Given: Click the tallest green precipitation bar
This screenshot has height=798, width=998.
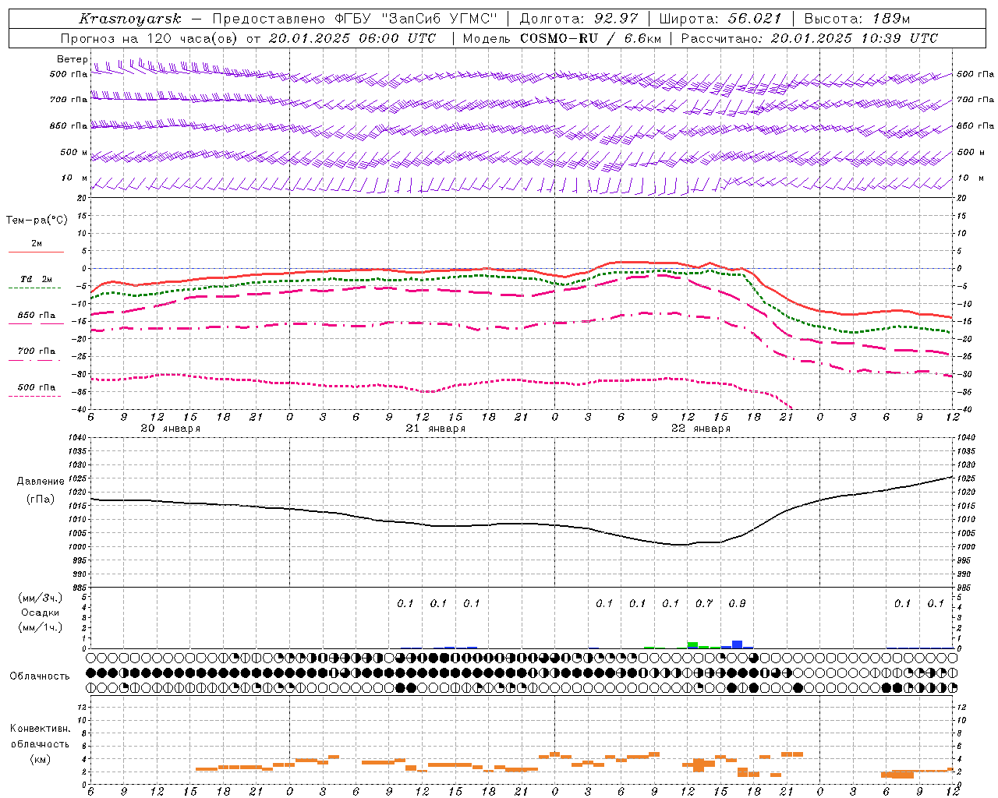Looking at the screenshot, I should click(692, 645).
